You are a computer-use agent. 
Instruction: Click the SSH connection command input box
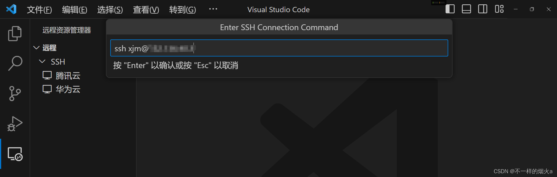click(x=279, y=48)
